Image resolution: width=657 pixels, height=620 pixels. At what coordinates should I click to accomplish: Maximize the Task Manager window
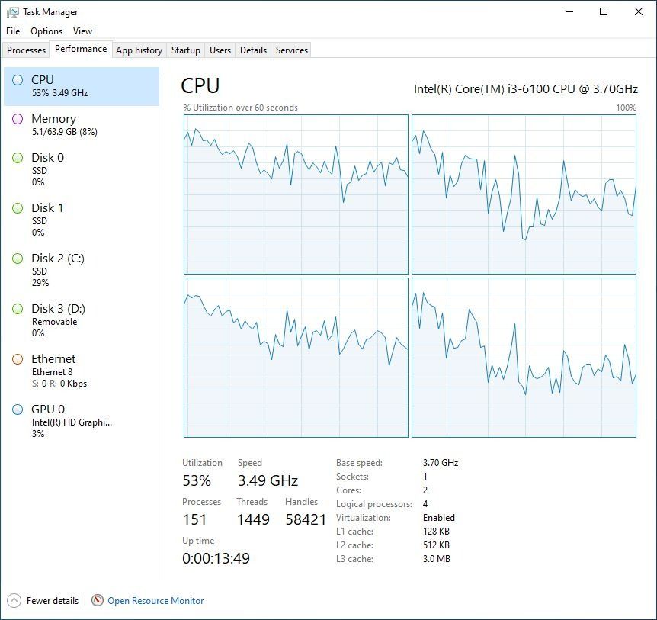[604, 11]
